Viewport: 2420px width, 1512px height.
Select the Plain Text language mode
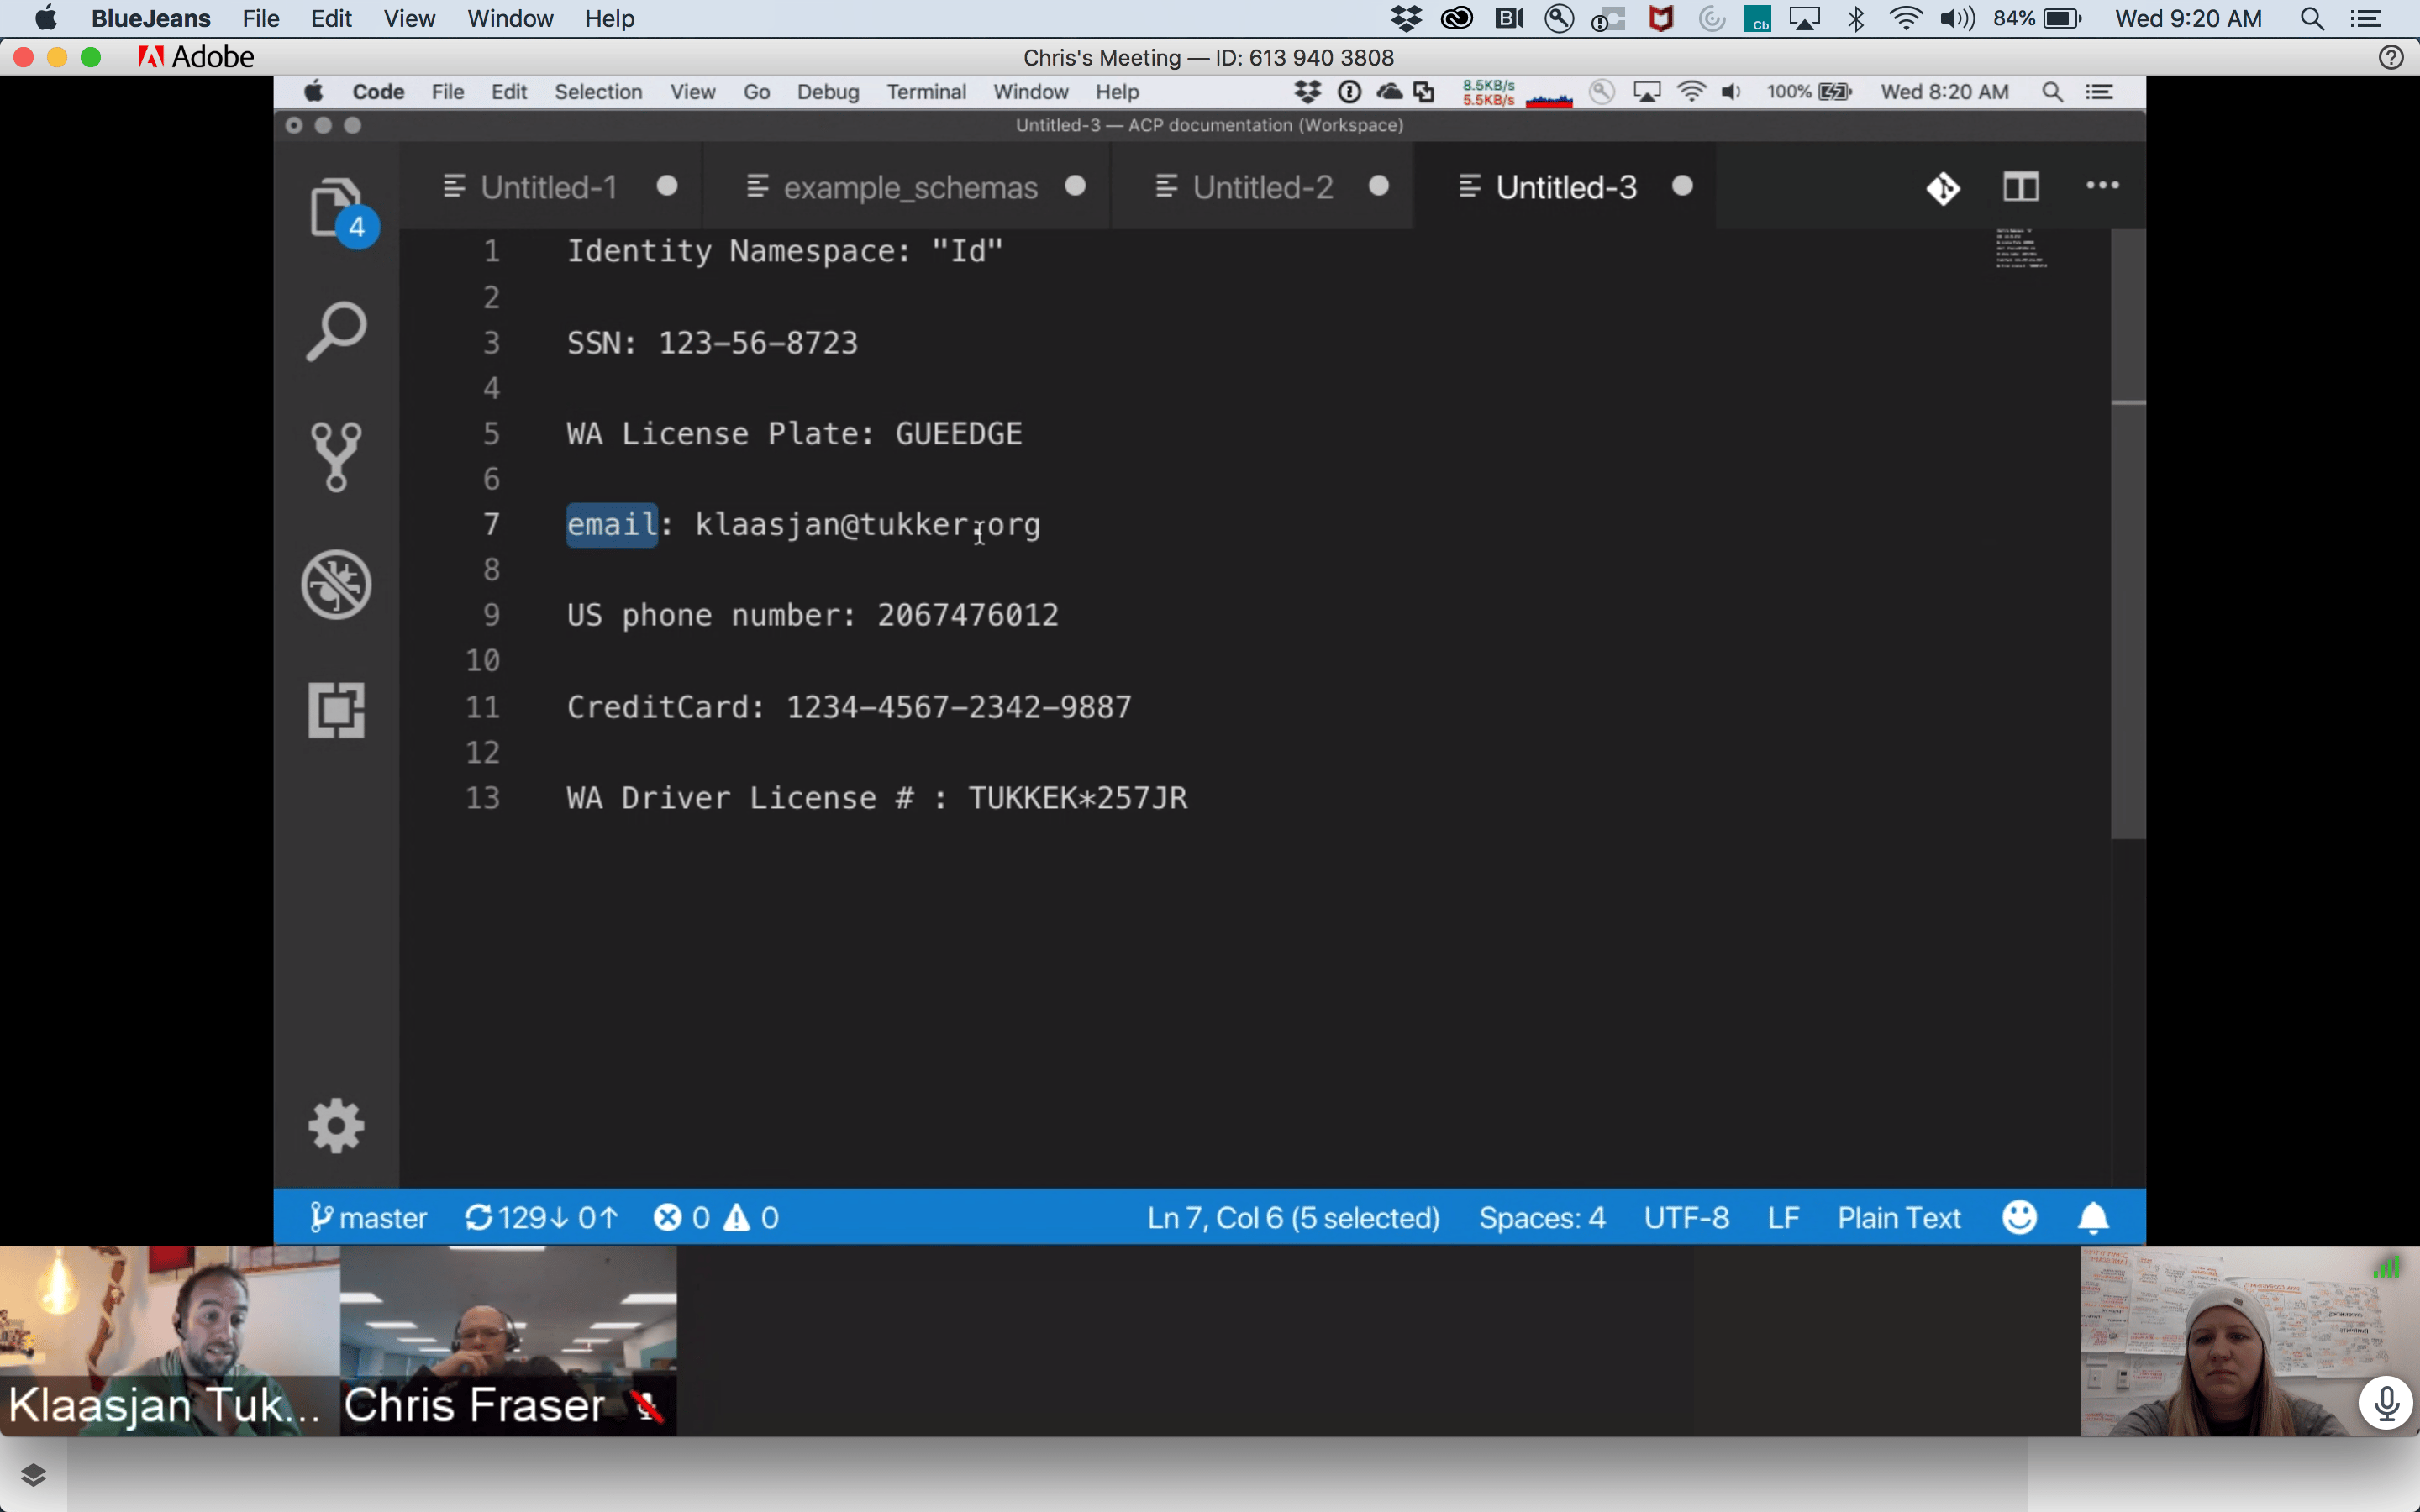click(1898, 1217)
